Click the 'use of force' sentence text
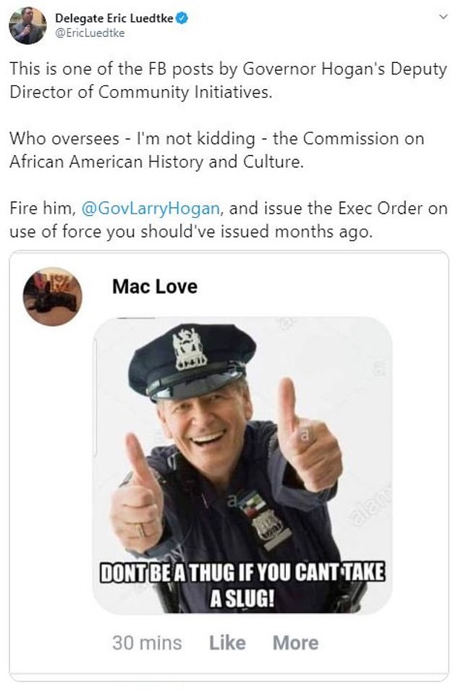458x690 pixels. [x=229, y=219]
